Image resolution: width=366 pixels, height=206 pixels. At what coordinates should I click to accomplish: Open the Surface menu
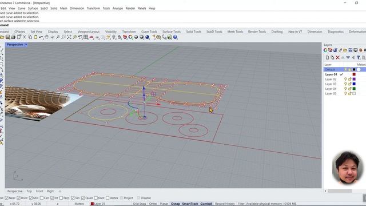33,8
